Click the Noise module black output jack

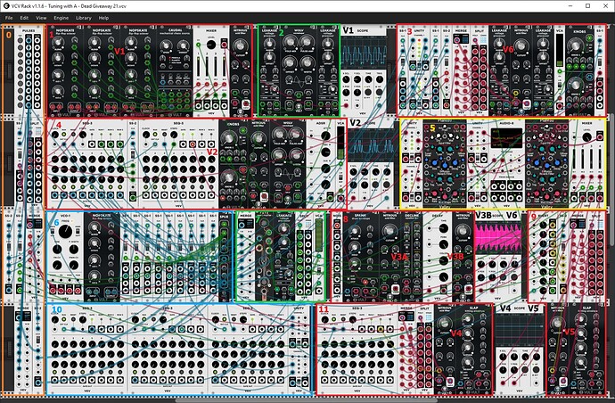coord(337,290)
